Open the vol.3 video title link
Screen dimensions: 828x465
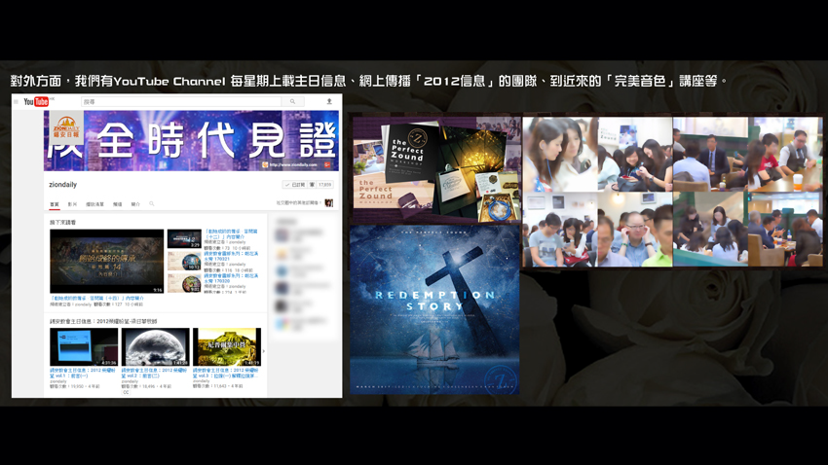226,373
